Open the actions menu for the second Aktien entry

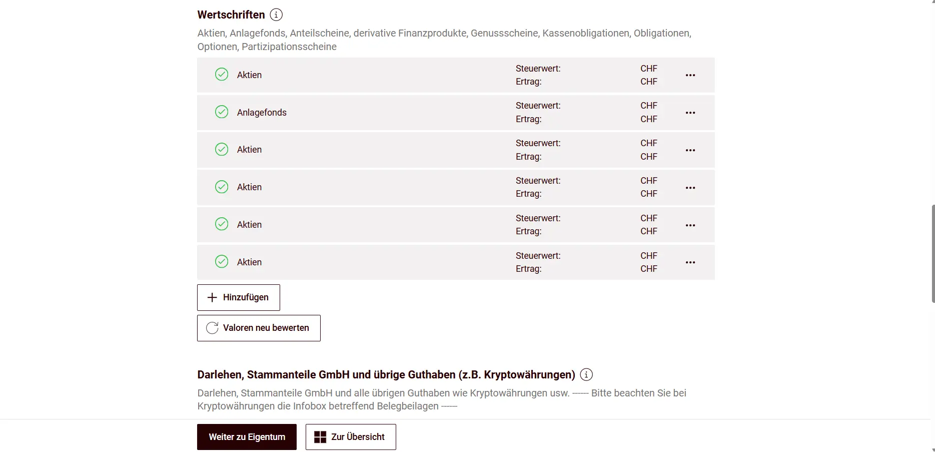coord(690,150)
